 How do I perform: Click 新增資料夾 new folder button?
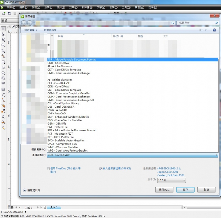[x=50, y=30]
